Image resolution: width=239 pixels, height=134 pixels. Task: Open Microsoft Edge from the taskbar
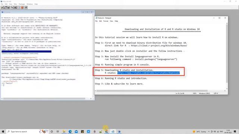(70, 131)
